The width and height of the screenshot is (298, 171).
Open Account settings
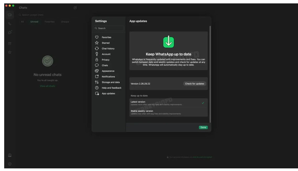click(109, 54)
